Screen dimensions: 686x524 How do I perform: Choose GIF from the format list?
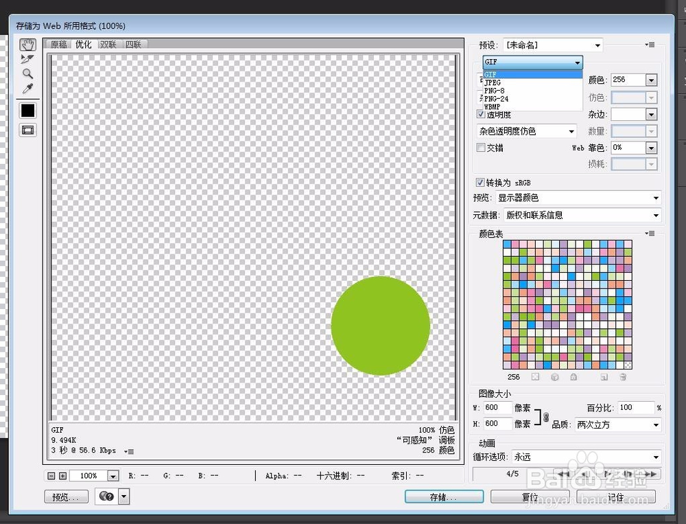(532, 75)
